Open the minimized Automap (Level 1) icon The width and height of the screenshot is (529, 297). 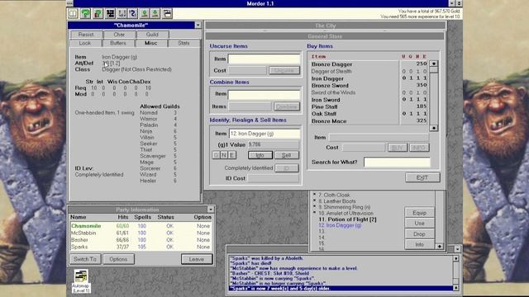81,280
